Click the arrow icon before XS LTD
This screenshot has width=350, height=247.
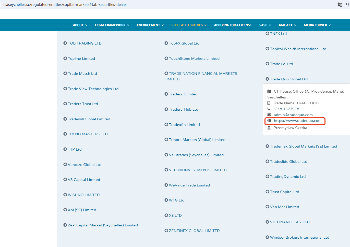166,215
